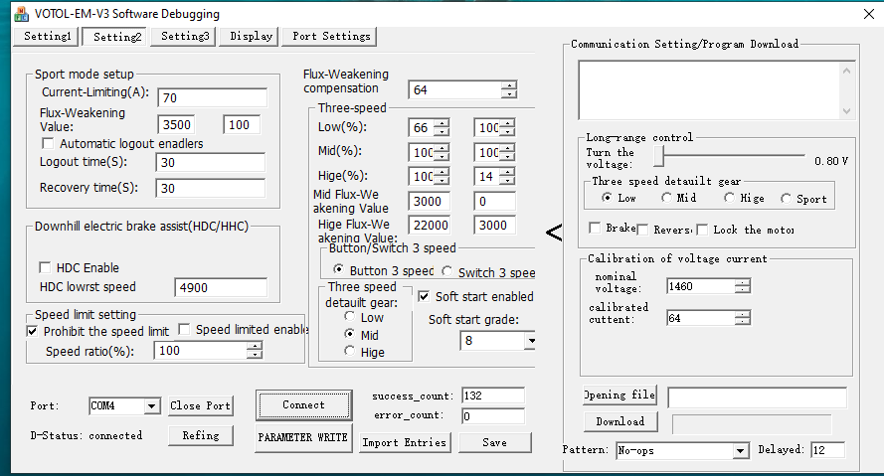Open the COM4 port dropdown
This screenshot has height=476, width=884.
tap(151, 406)
